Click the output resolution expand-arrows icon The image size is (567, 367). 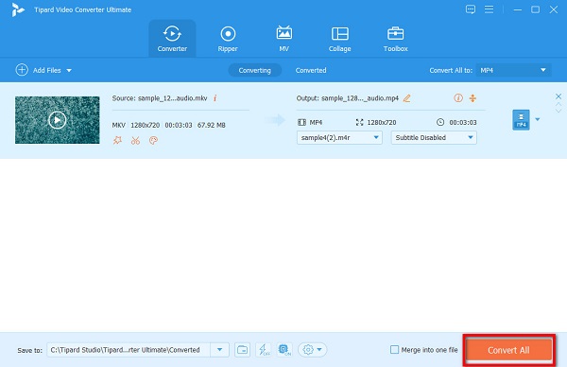359,122
